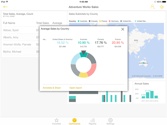Go back with the yellow arrow

5,7
